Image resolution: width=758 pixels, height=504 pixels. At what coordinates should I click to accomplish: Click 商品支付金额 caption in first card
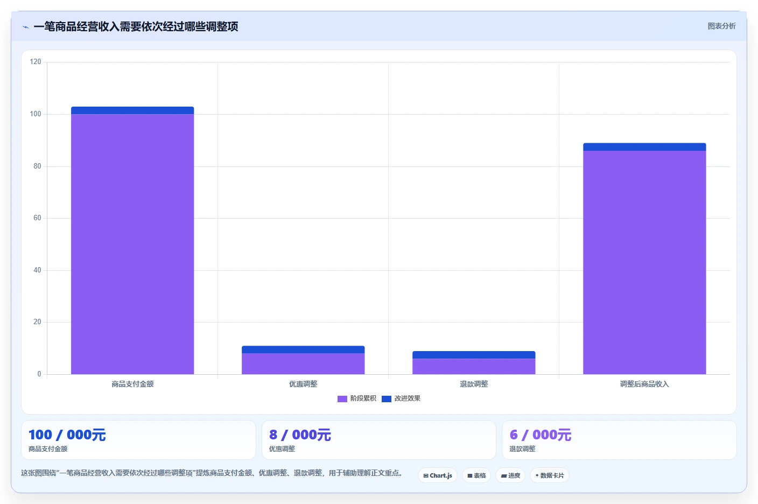(48, 449)
